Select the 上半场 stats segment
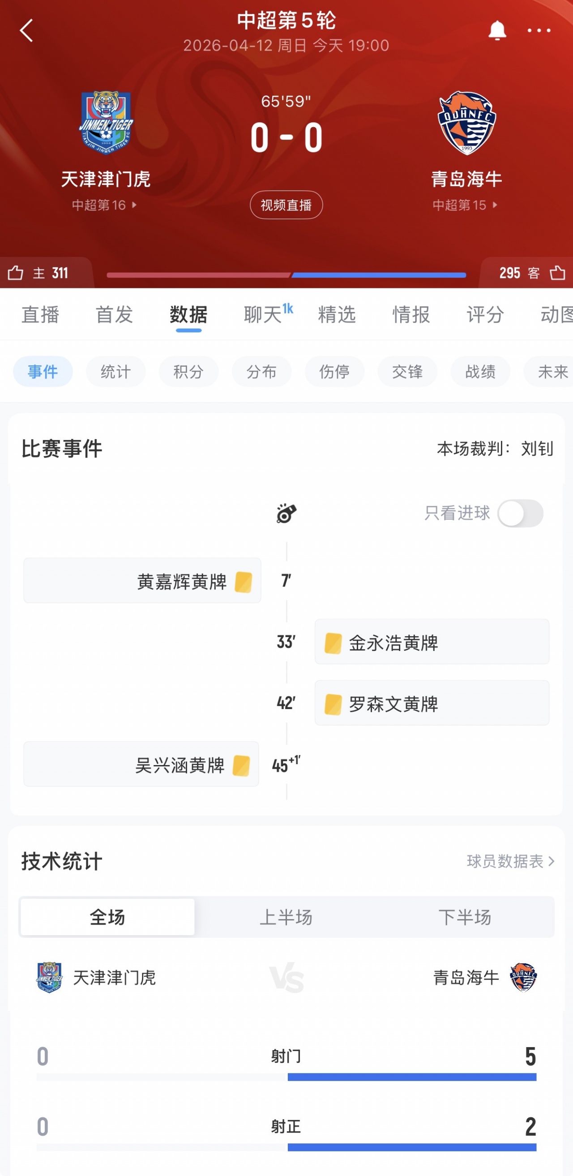Image resolution: width=573 pixels, height=1176 pixels. coord(286,917)
